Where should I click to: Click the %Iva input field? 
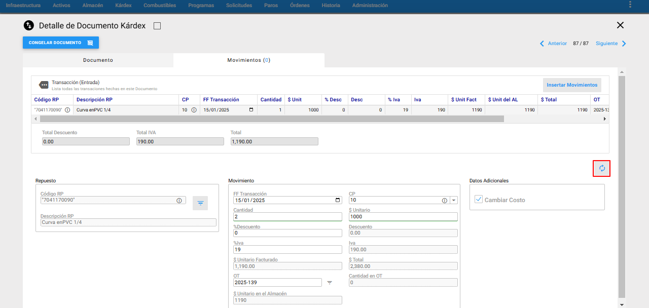point(287,249)
